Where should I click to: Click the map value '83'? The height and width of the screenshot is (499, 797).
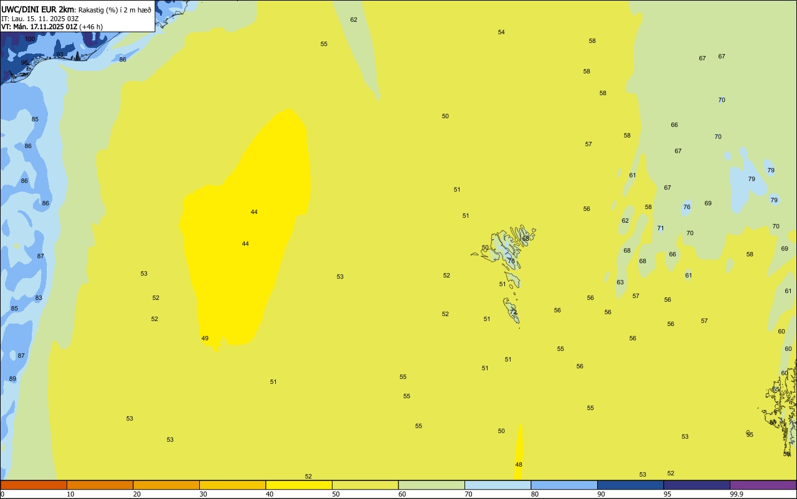[39, 297]
